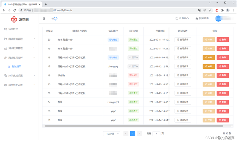Bookmark page with browser star icon

210,10
